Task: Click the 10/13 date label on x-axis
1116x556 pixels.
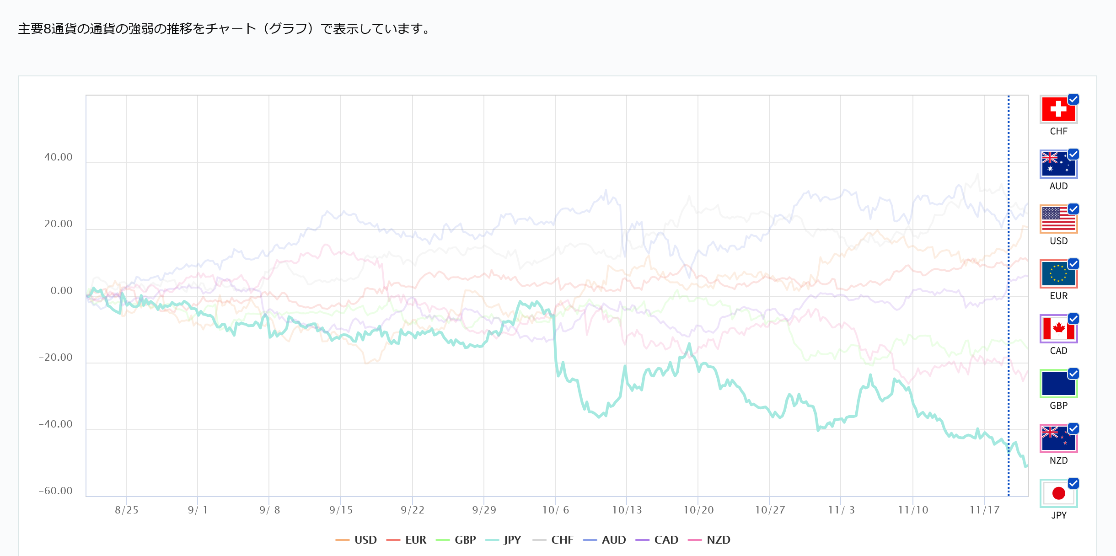Action: click(627, 510)
